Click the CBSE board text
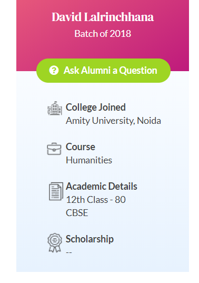This screenshot has height=283, width=199. tap(77, 213)
